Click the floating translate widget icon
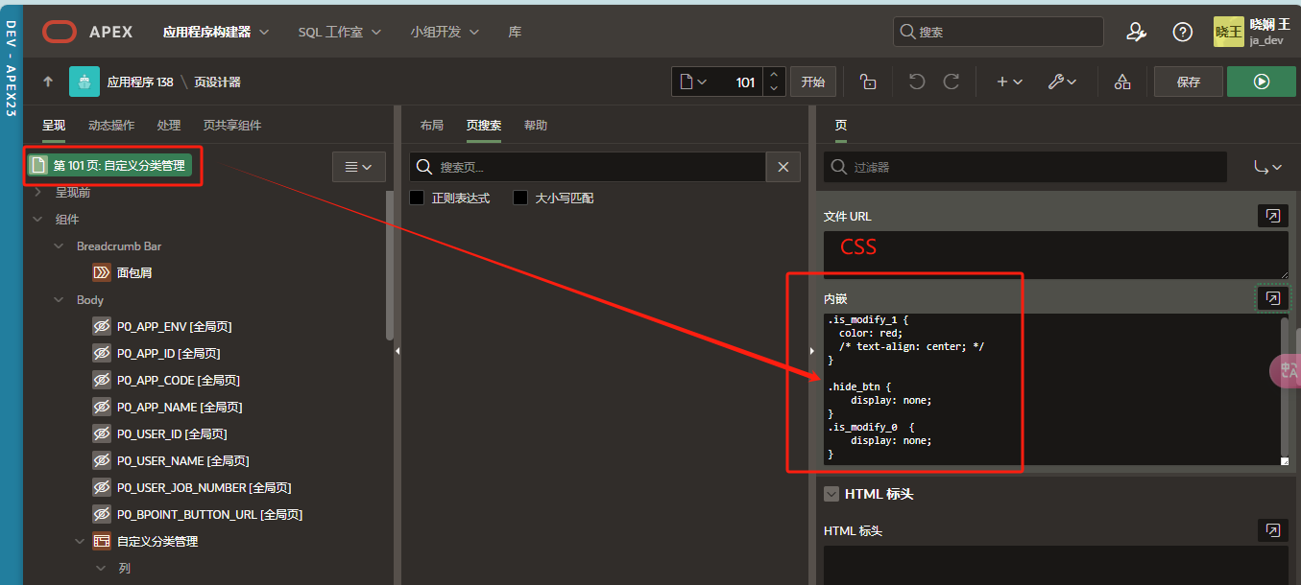 [1286, 371]
